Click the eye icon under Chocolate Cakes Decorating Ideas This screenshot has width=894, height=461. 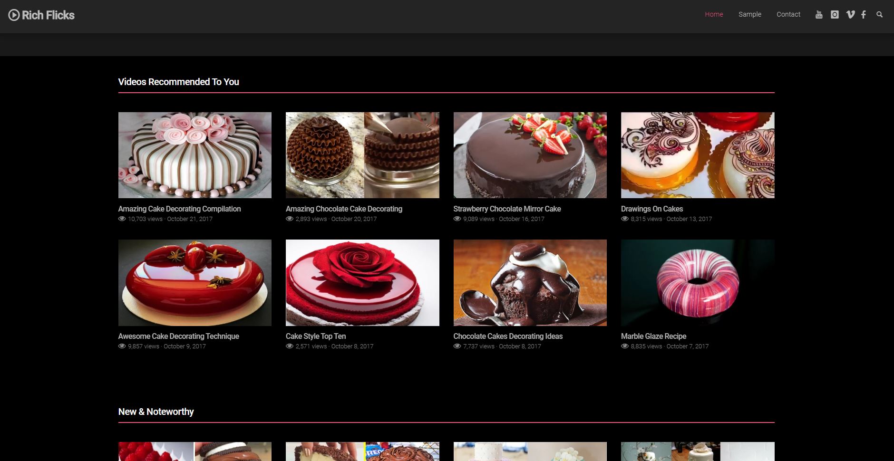[457, 346]
